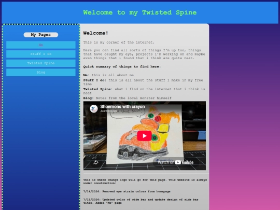280x210 pixels.
Task: Click the 'My Pages' sidebar heading
Action: tap(41, 35)
